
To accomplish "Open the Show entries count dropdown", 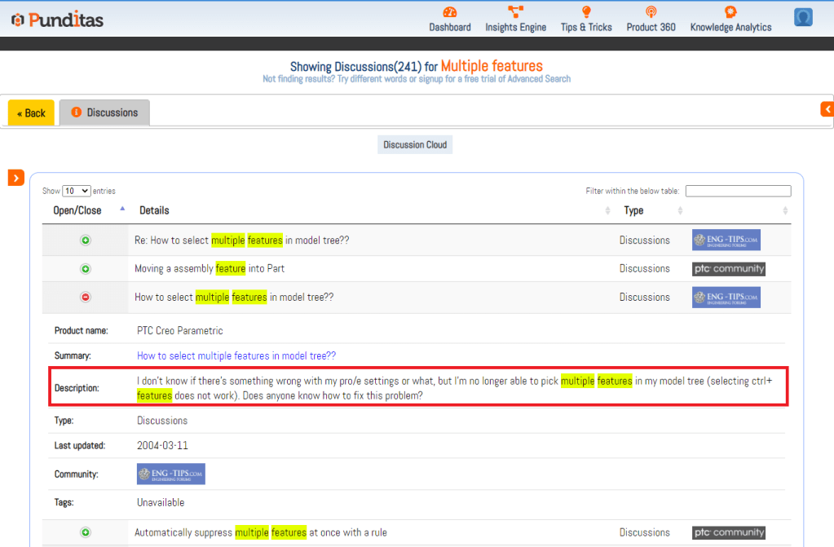I will [77, 191].
